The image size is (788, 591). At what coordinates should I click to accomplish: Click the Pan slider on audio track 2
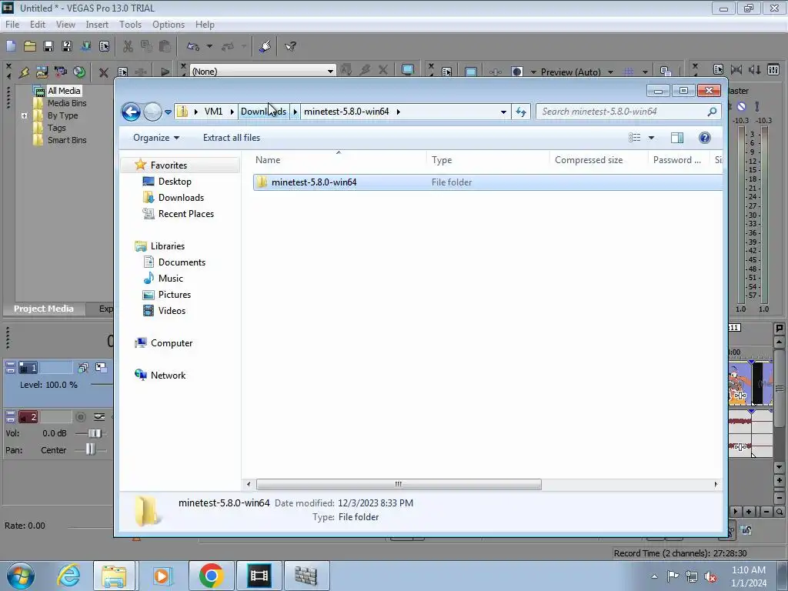pos(91,449)
